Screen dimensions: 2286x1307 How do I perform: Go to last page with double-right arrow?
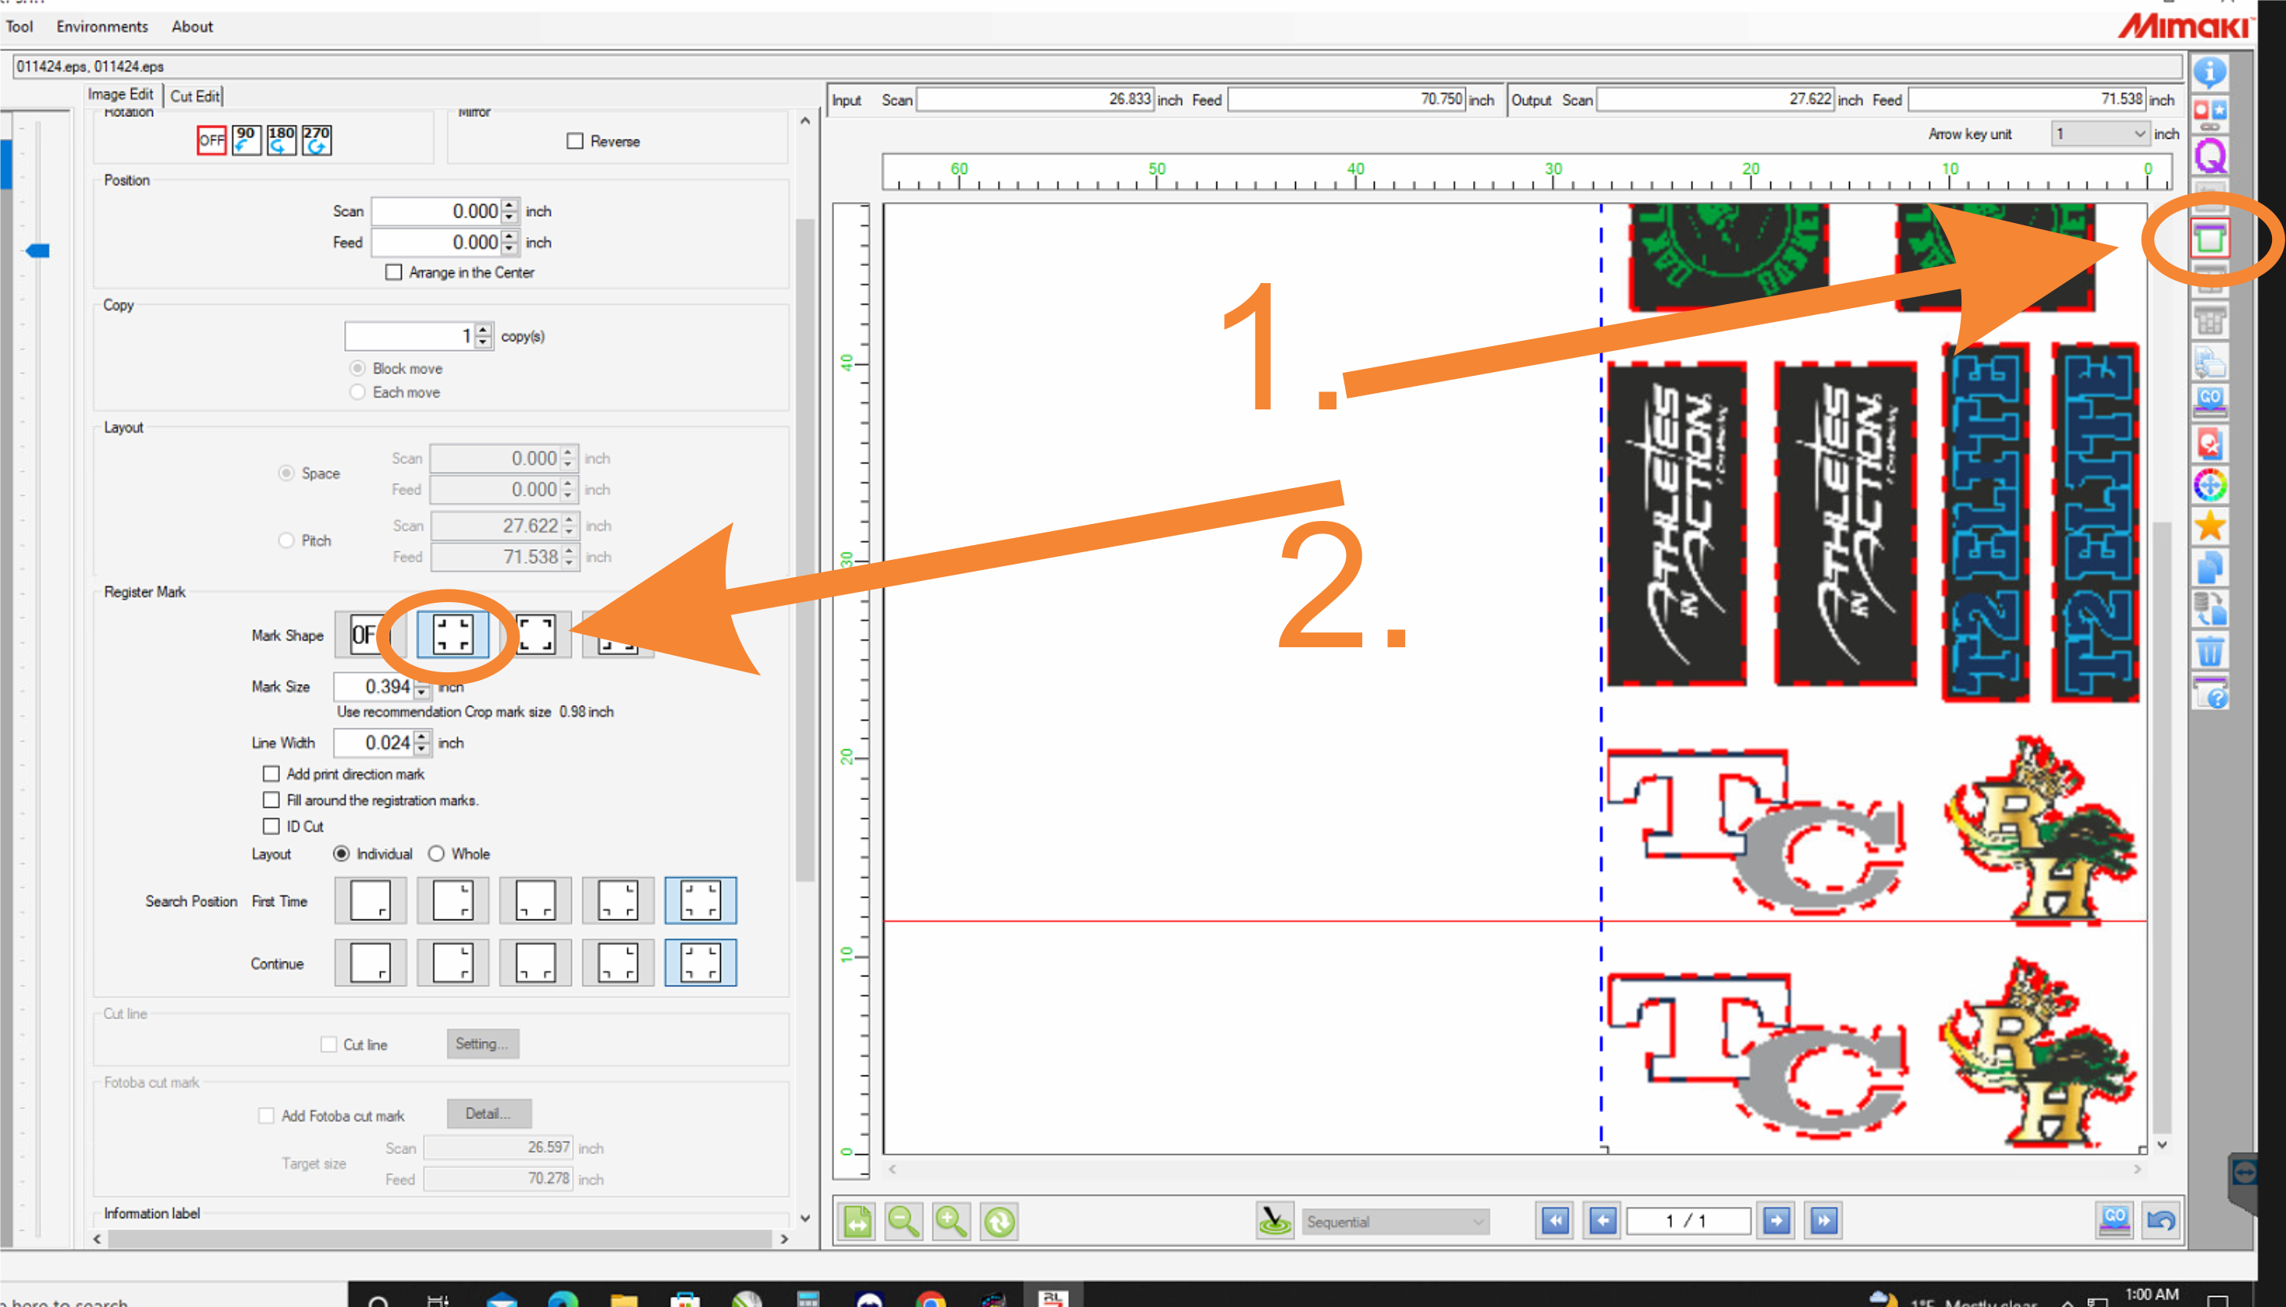1823,1220
